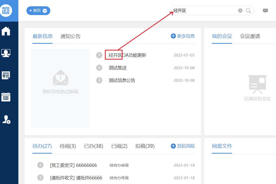Clear the search box text
The height and width of the screenshot is (184, 276).
pyautogui.click(x=240, y=11)
